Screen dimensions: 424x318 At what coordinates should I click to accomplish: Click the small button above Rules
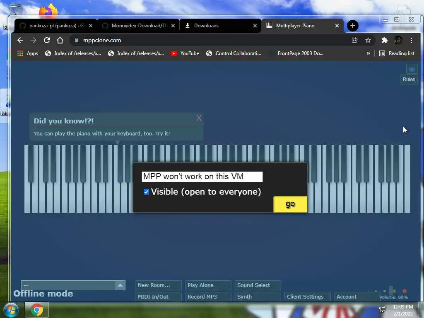(412, 69)
